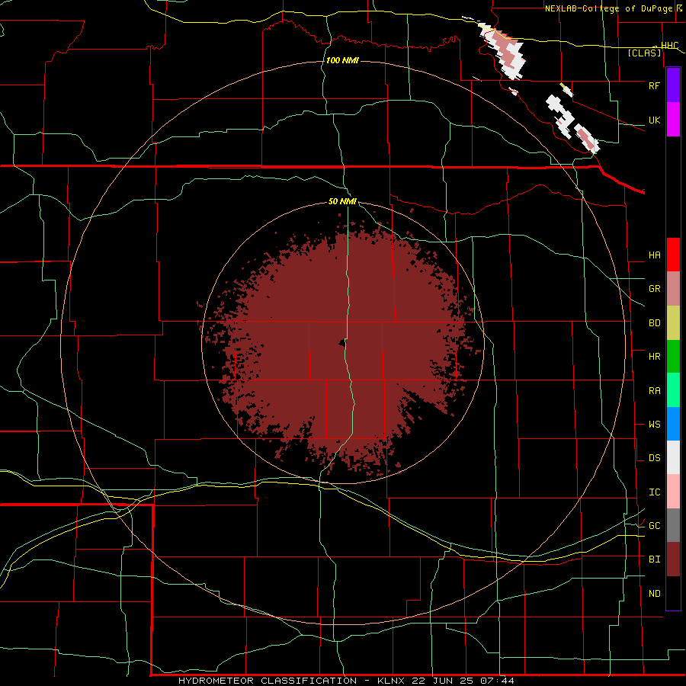Click the RA legend label

pos(654,390)
